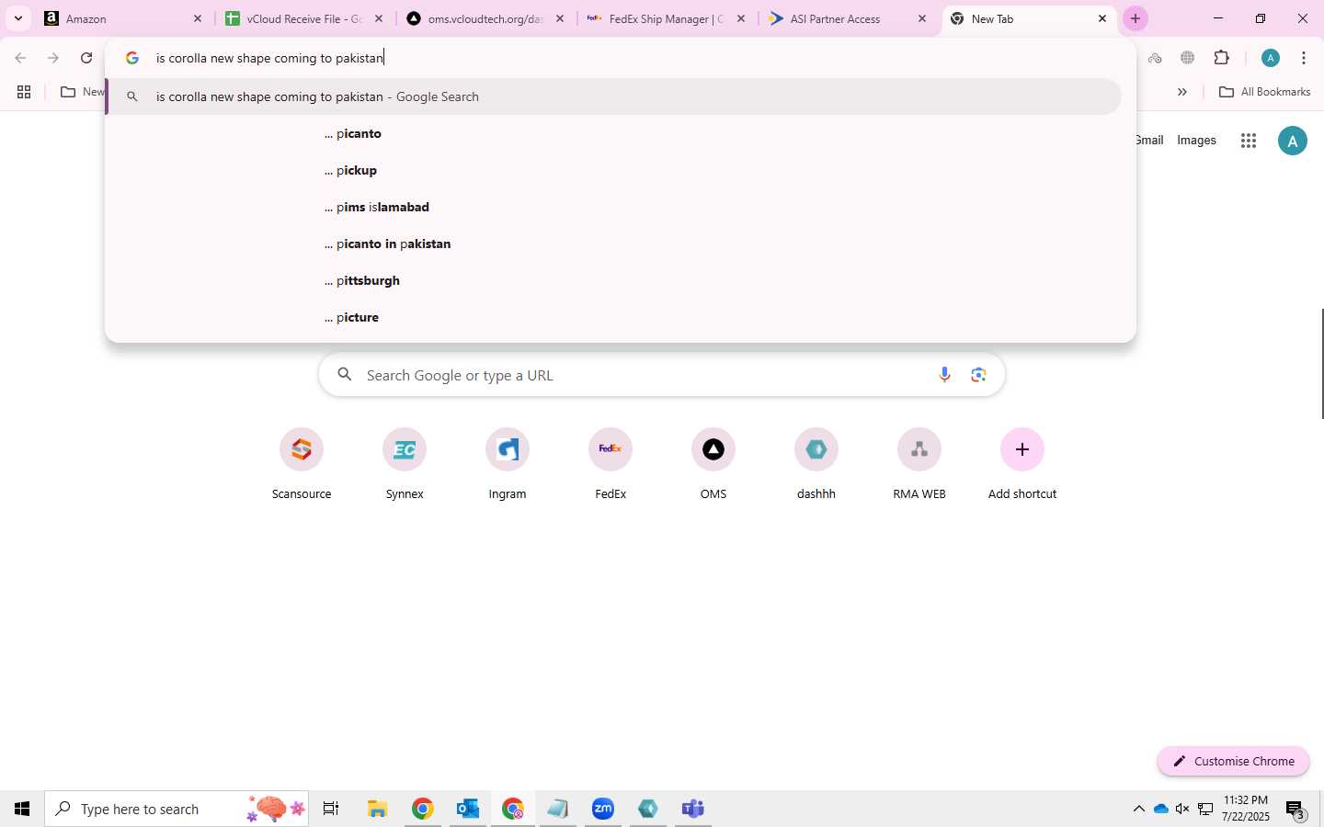Open Chrome three-dot menu
Viewport: 1324px width, 827px height.
[1304, 58]
